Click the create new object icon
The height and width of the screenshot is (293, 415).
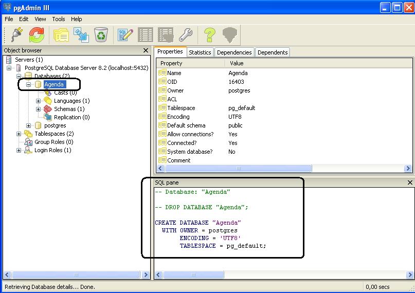81,35
